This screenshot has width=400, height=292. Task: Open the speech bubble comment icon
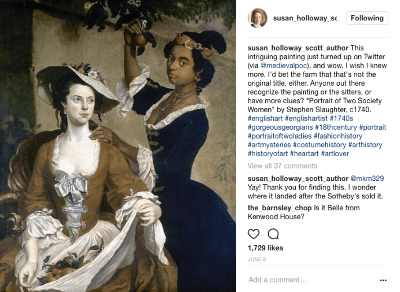273,234
